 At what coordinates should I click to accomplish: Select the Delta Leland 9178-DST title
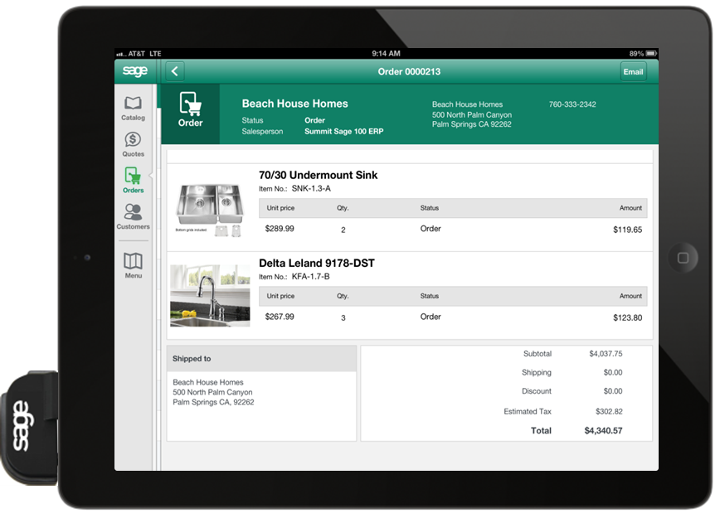click(316, 263)
